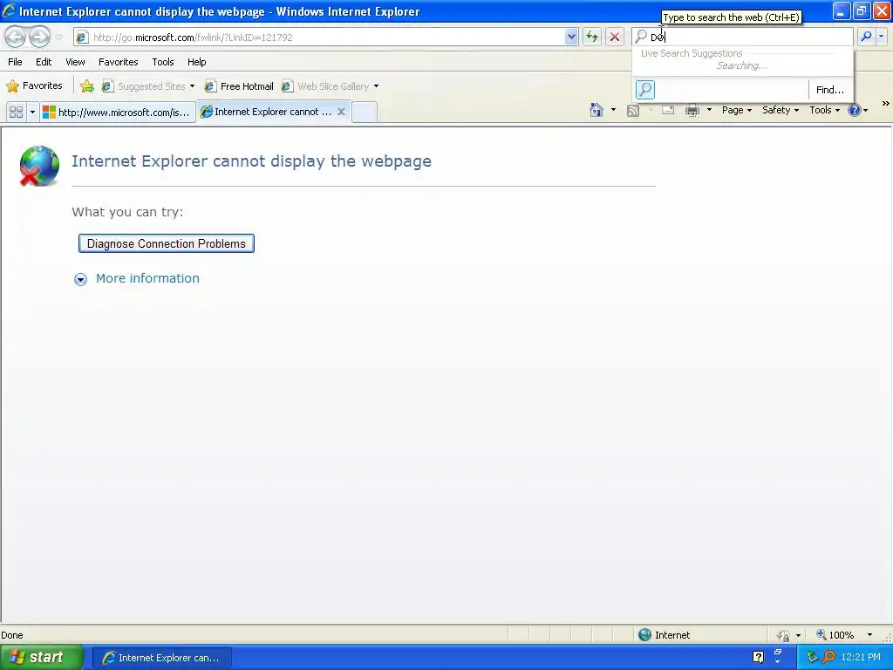The width and height of the screenshot is (893, 670).
Task: Select Internet Explorer taskbar button
Action: 161,658
